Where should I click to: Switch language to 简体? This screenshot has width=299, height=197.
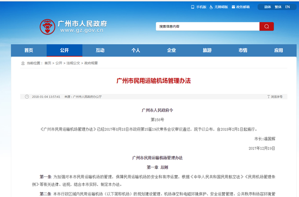click(x=267, y=7)
